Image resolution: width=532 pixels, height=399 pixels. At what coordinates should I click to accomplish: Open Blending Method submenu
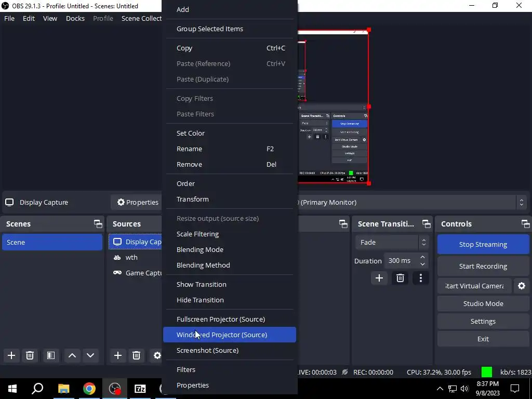coord(229,265)
